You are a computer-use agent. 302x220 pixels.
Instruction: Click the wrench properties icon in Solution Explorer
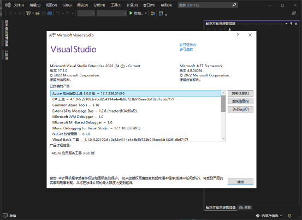pos(229,29)
